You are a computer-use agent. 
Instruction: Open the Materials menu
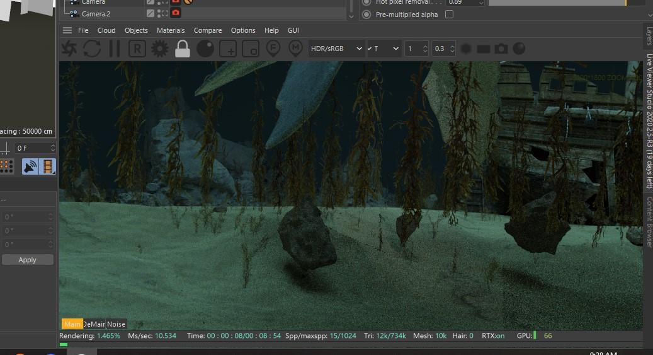[x=171, y=30]
